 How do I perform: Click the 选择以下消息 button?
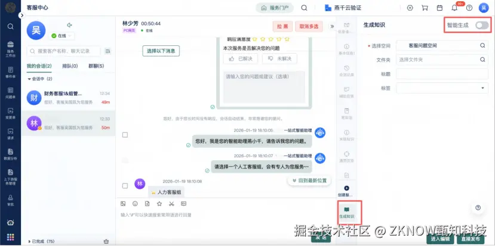(161, 51)
